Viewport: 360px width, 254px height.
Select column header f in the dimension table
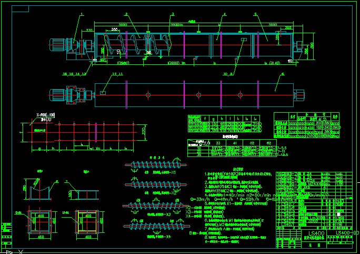[205, 119]
